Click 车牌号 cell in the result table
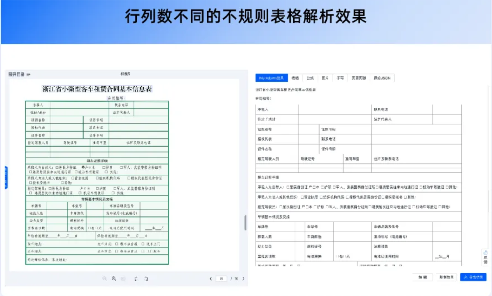 275,227
